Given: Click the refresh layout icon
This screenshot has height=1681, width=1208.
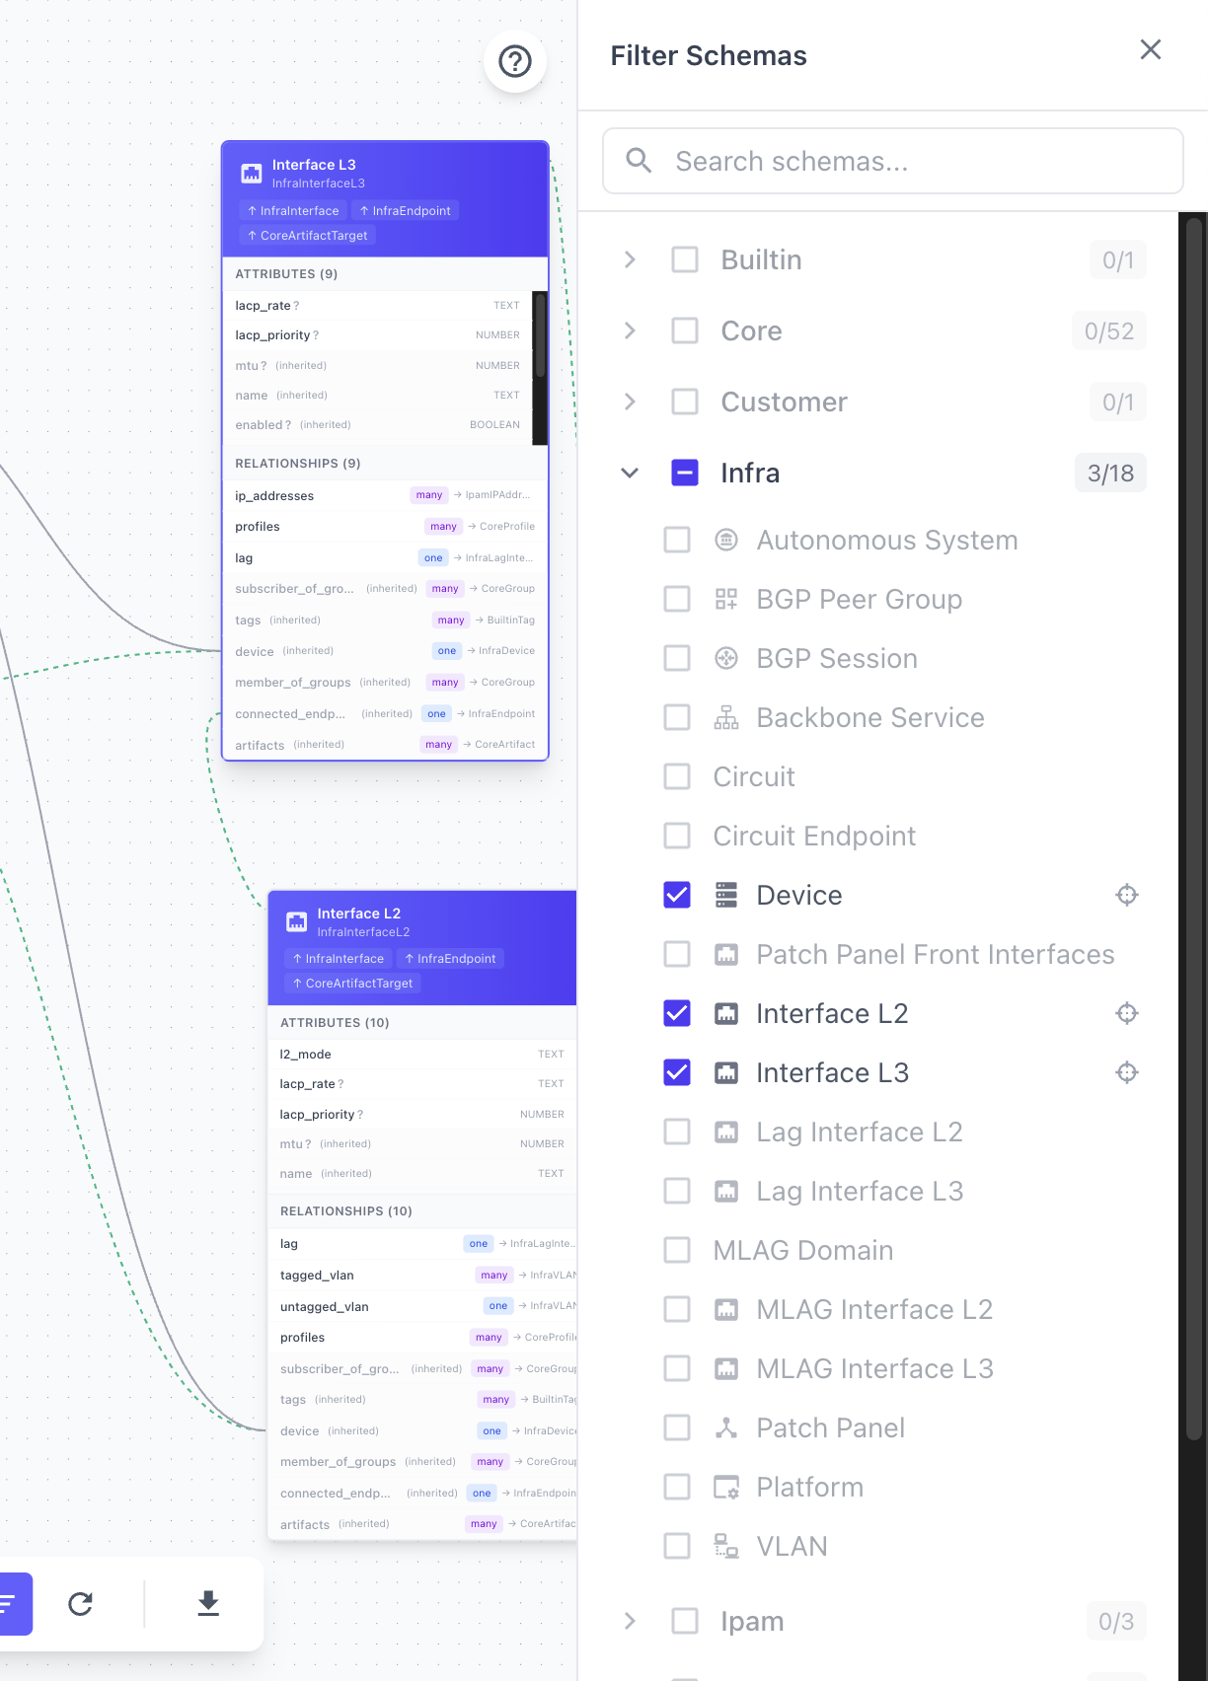Looking at the screenshot, I should 81,1604.
